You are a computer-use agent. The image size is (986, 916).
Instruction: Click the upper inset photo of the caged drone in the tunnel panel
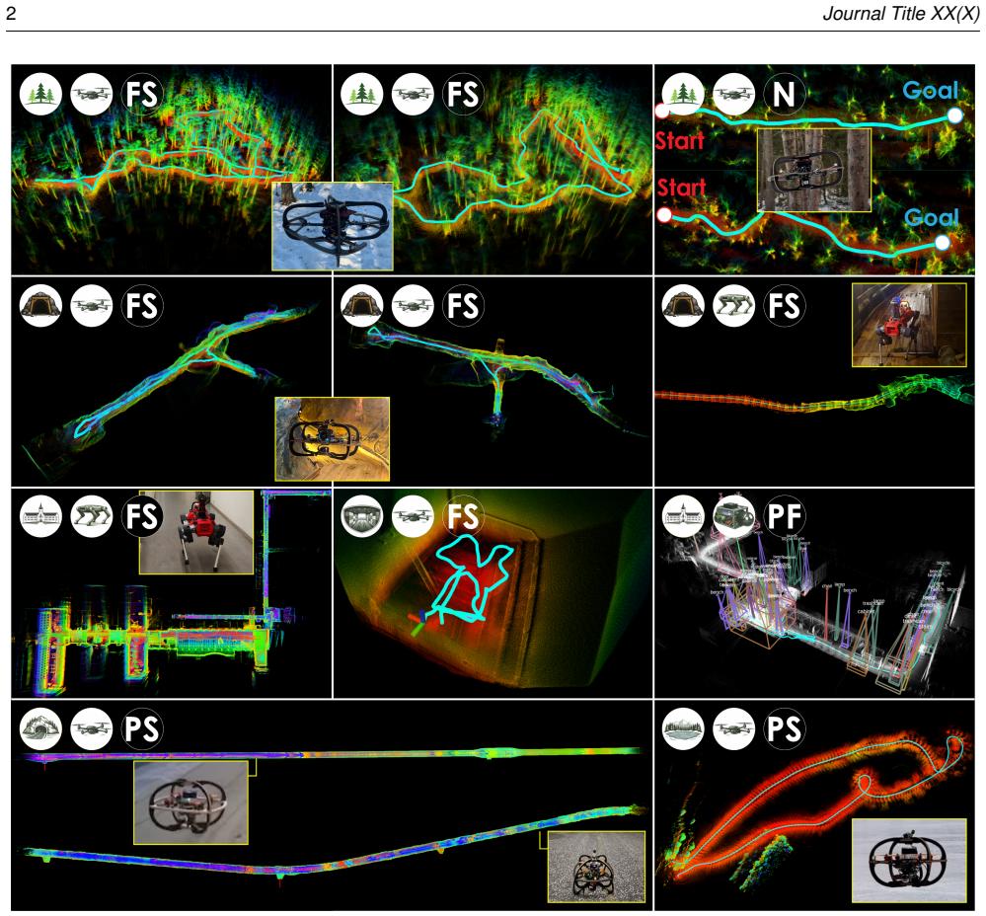click(191, 802)
